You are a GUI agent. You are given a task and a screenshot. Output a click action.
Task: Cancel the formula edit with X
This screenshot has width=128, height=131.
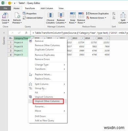point(12,33)
